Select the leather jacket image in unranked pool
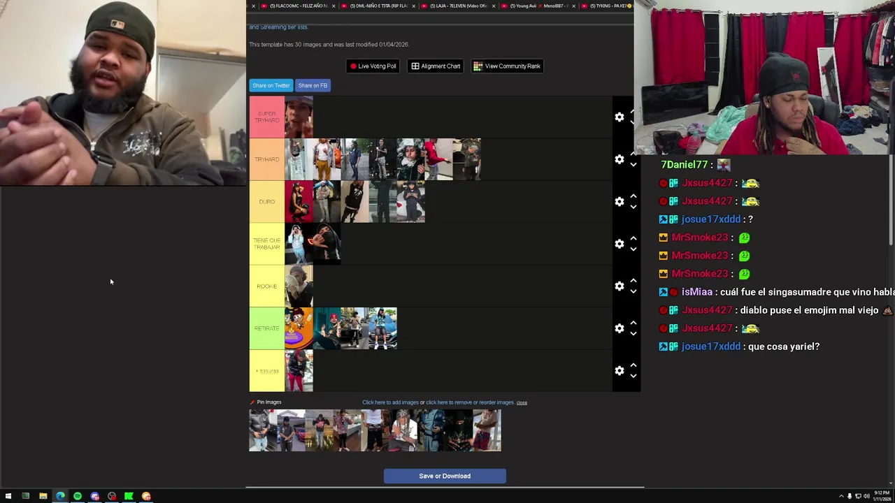The width and height of the screenshot is (895, 503). 263,430
